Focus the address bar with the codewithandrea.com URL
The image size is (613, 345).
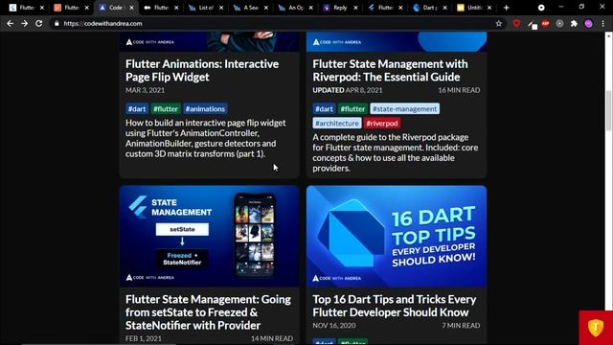pos(274,23)
